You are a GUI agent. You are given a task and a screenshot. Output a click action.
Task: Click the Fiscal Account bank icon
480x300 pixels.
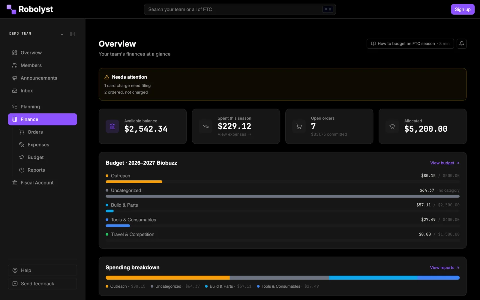tap(14, 183)
